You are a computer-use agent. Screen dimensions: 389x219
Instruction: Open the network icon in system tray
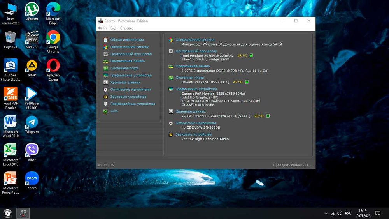[333, 213]
